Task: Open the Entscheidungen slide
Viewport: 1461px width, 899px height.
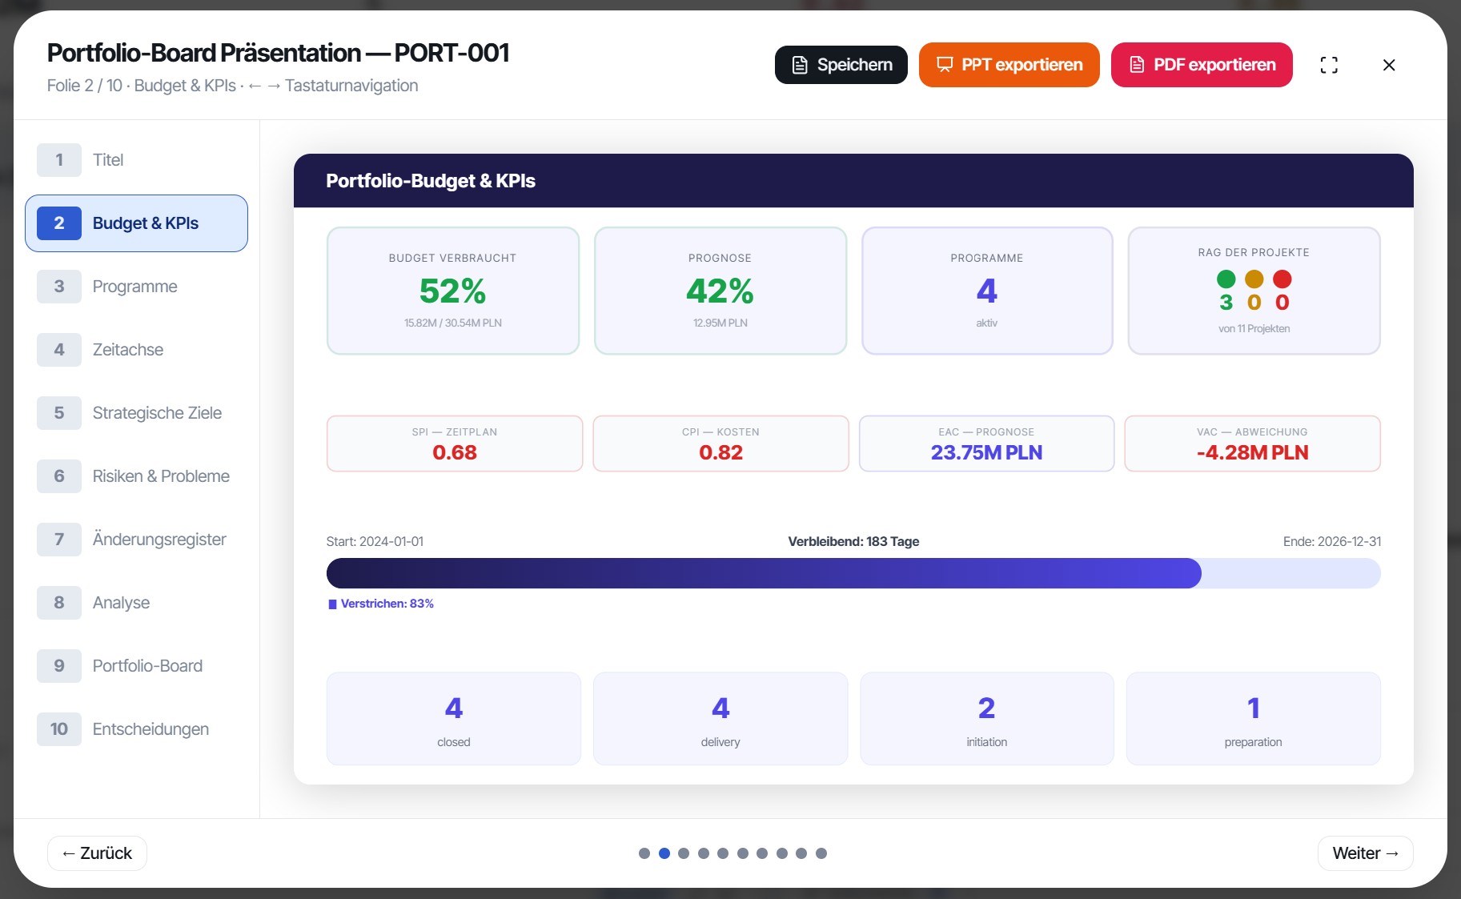Action: pyautogui.click(x=136, y=729)
